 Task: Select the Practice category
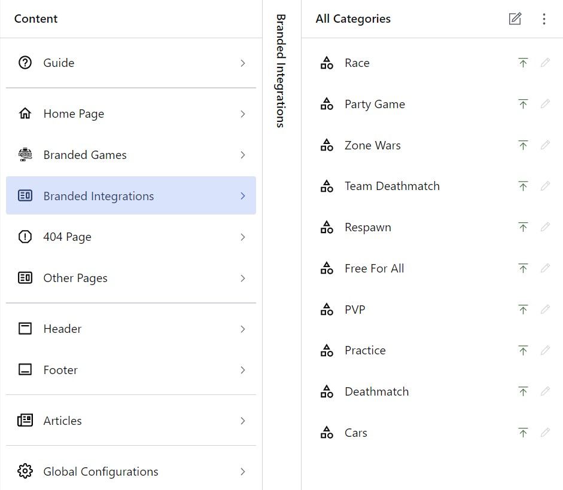click(365, 351)
